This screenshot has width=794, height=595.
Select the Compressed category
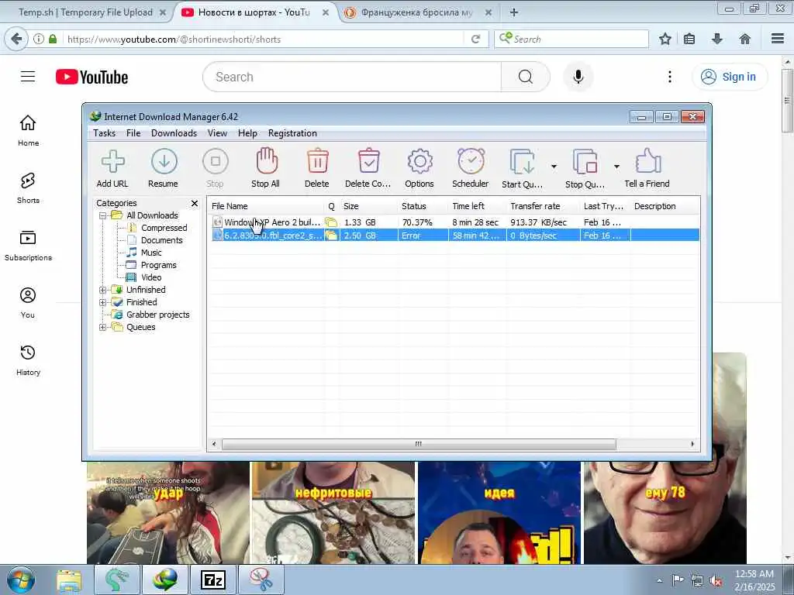(164, 229)
